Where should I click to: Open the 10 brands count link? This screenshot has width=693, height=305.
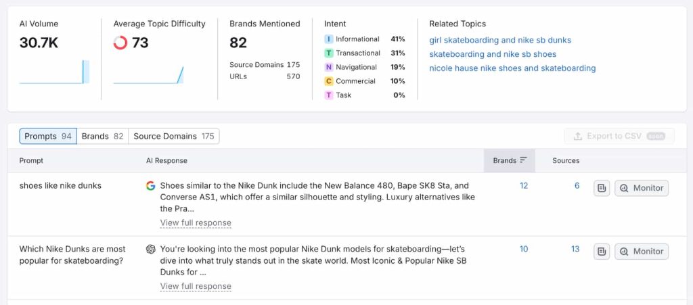524,250
